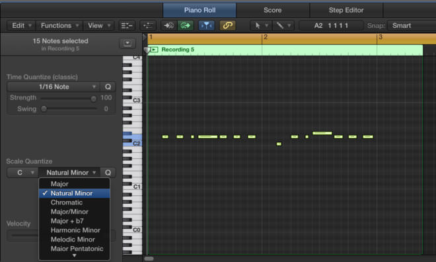436x262 pixels.
Task: Choose checked Natural Minor in scale list
Action: [x=74, y=193]
